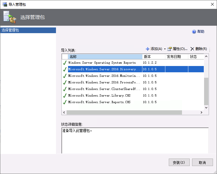Click the 删除(R) X icon
The image size is (217, 174).
(x=192, y=49)
